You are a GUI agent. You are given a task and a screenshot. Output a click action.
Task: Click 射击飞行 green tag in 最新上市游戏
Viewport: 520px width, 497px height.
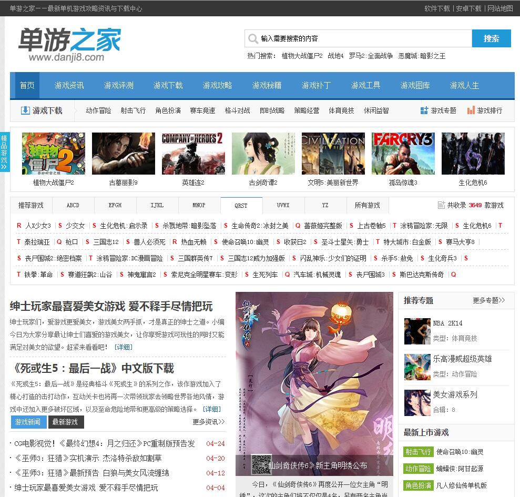(418, 452)
